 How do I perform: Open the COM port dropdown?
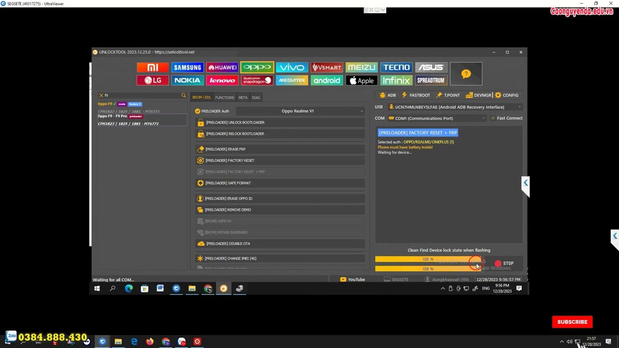point(483,118)
